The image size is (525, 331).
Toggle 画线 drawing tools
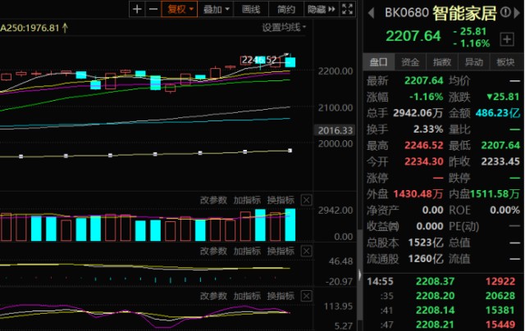(x=252, y=9)
